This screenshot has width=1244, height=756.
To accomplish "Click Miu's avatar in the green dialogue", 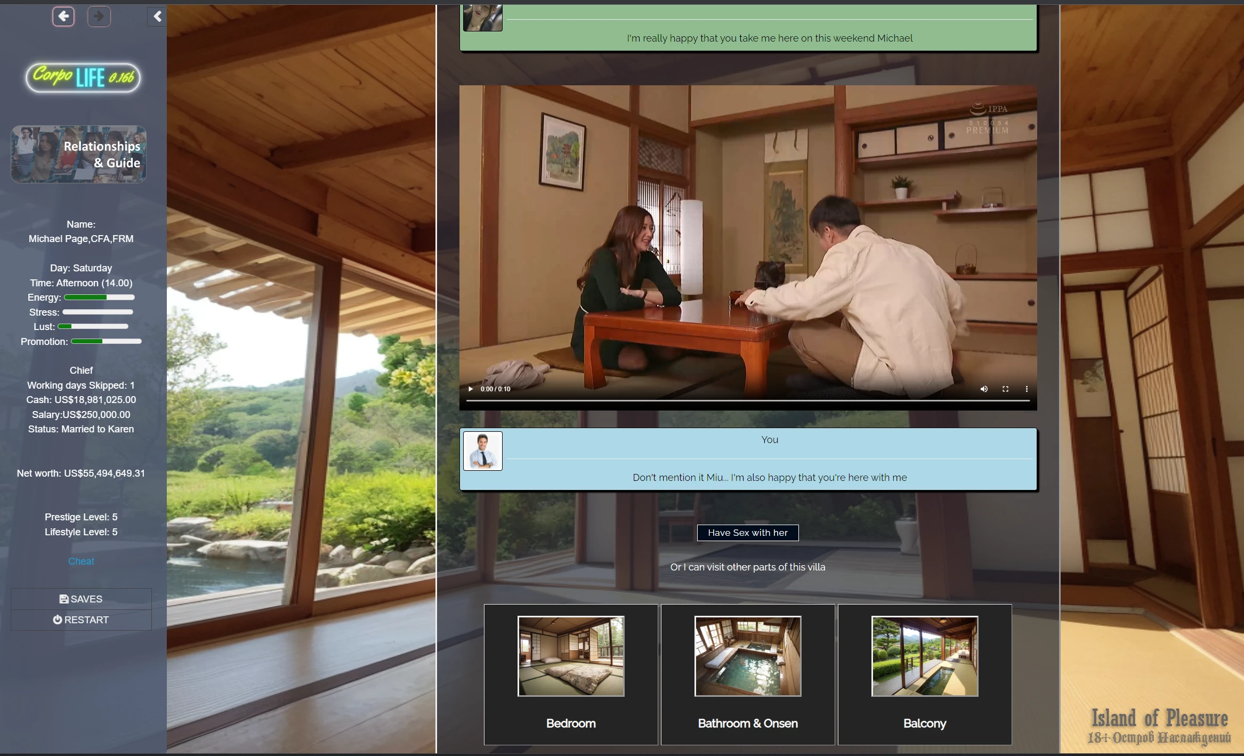I will point(482,18).
